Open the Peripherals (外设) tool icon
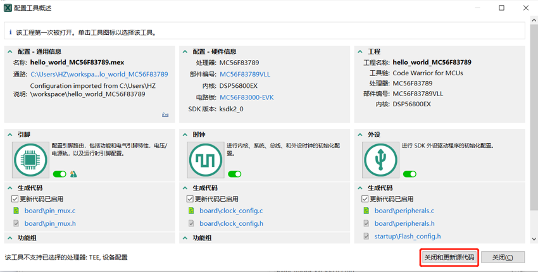 [x=380, y=160]
